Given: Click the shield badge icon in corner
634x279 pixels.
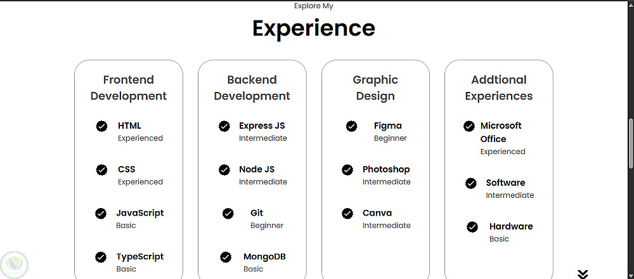Looking at the screenshot, I should 13,263.
